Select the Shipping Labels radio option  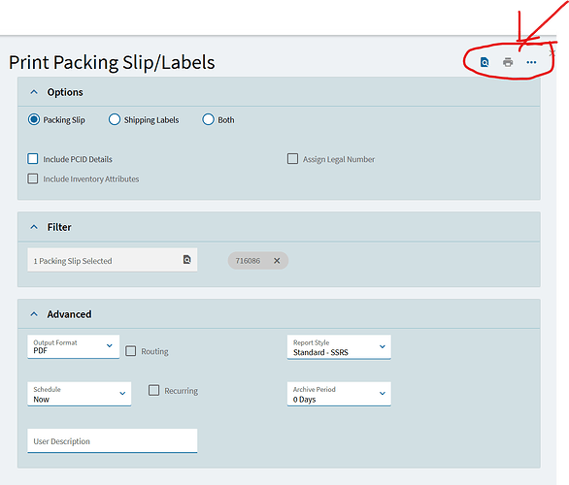pos(115,119)
